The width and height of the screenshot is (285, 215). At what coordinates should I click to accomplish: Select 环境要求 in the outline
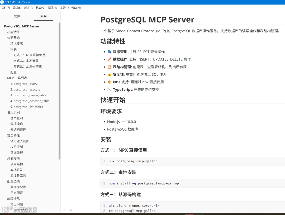click(17, 44)
